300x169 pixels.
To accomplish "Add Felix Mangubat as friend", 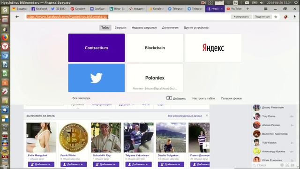I will [x=41, y=164].
